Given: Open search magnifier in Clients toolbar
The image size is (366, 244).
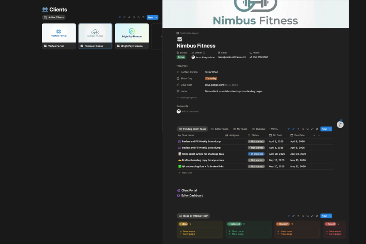Looking at the screenshot, I should 139,18.
